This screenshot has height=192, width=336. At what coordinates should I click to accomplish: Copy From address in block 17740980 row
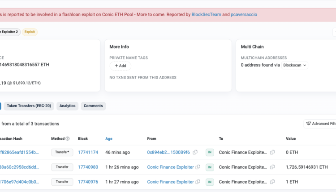point(199,167)
